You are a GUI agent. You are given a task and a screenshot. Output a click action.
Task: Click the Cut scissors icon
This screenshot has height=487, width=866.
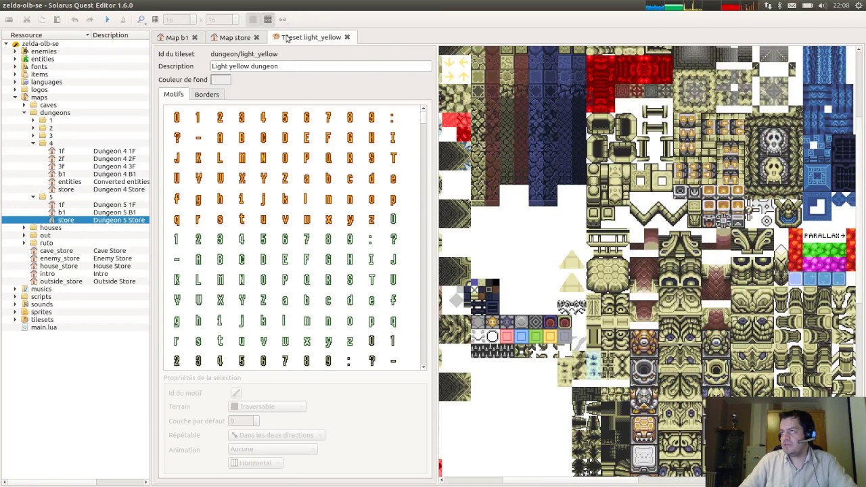click(27, 20)
